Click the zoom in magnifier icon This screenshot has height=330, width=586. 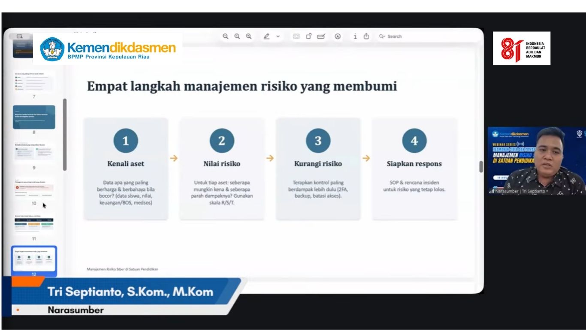(x=249, y=37)
